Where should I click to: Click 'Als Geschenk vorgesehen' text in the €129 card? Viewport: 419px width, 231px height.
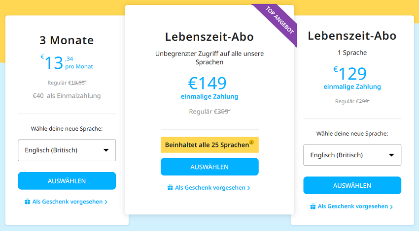tap(353, 206)
